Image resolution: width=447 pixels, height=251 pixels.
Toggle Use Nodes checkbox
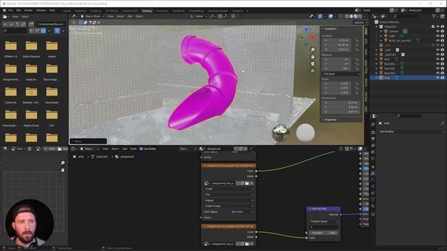pos(141,149)
